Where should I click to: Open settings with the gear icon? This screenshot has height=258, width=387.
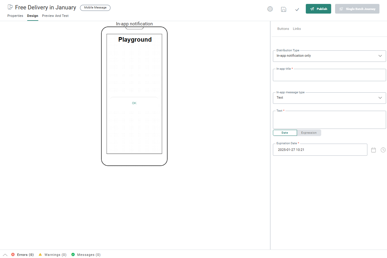tap(270, 9)
